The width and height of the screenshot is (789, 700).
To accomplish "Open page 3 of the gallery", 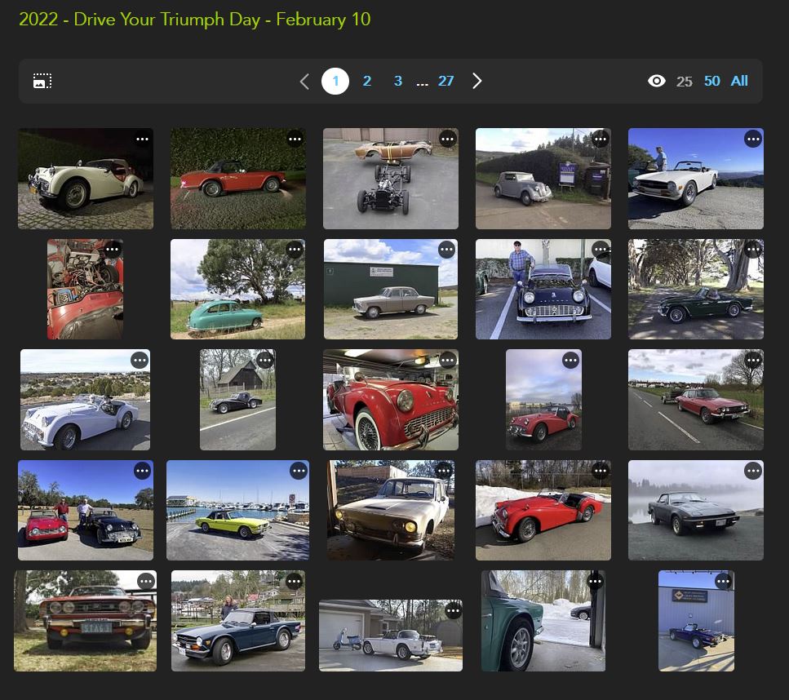I will click(x=398, y=81).
